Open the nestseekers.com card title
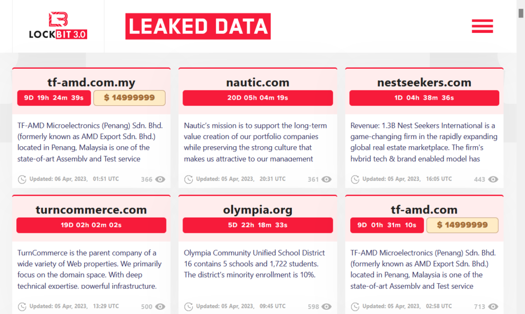 click(424, 83)
